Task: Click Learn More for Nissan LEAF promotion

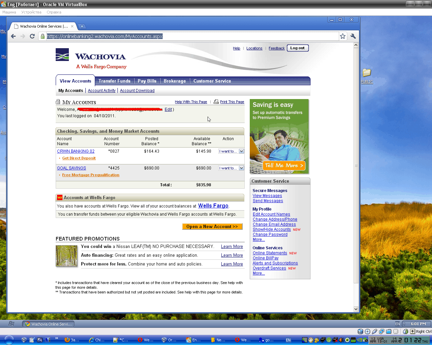Action: point(232,247)
